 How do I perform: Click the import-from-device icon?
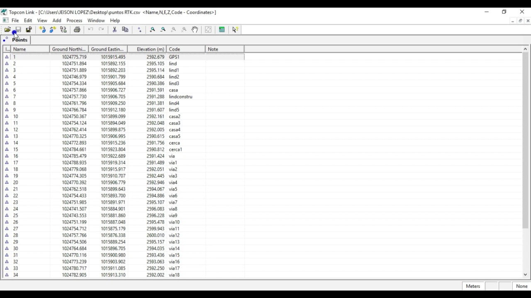tap(43, 29)
